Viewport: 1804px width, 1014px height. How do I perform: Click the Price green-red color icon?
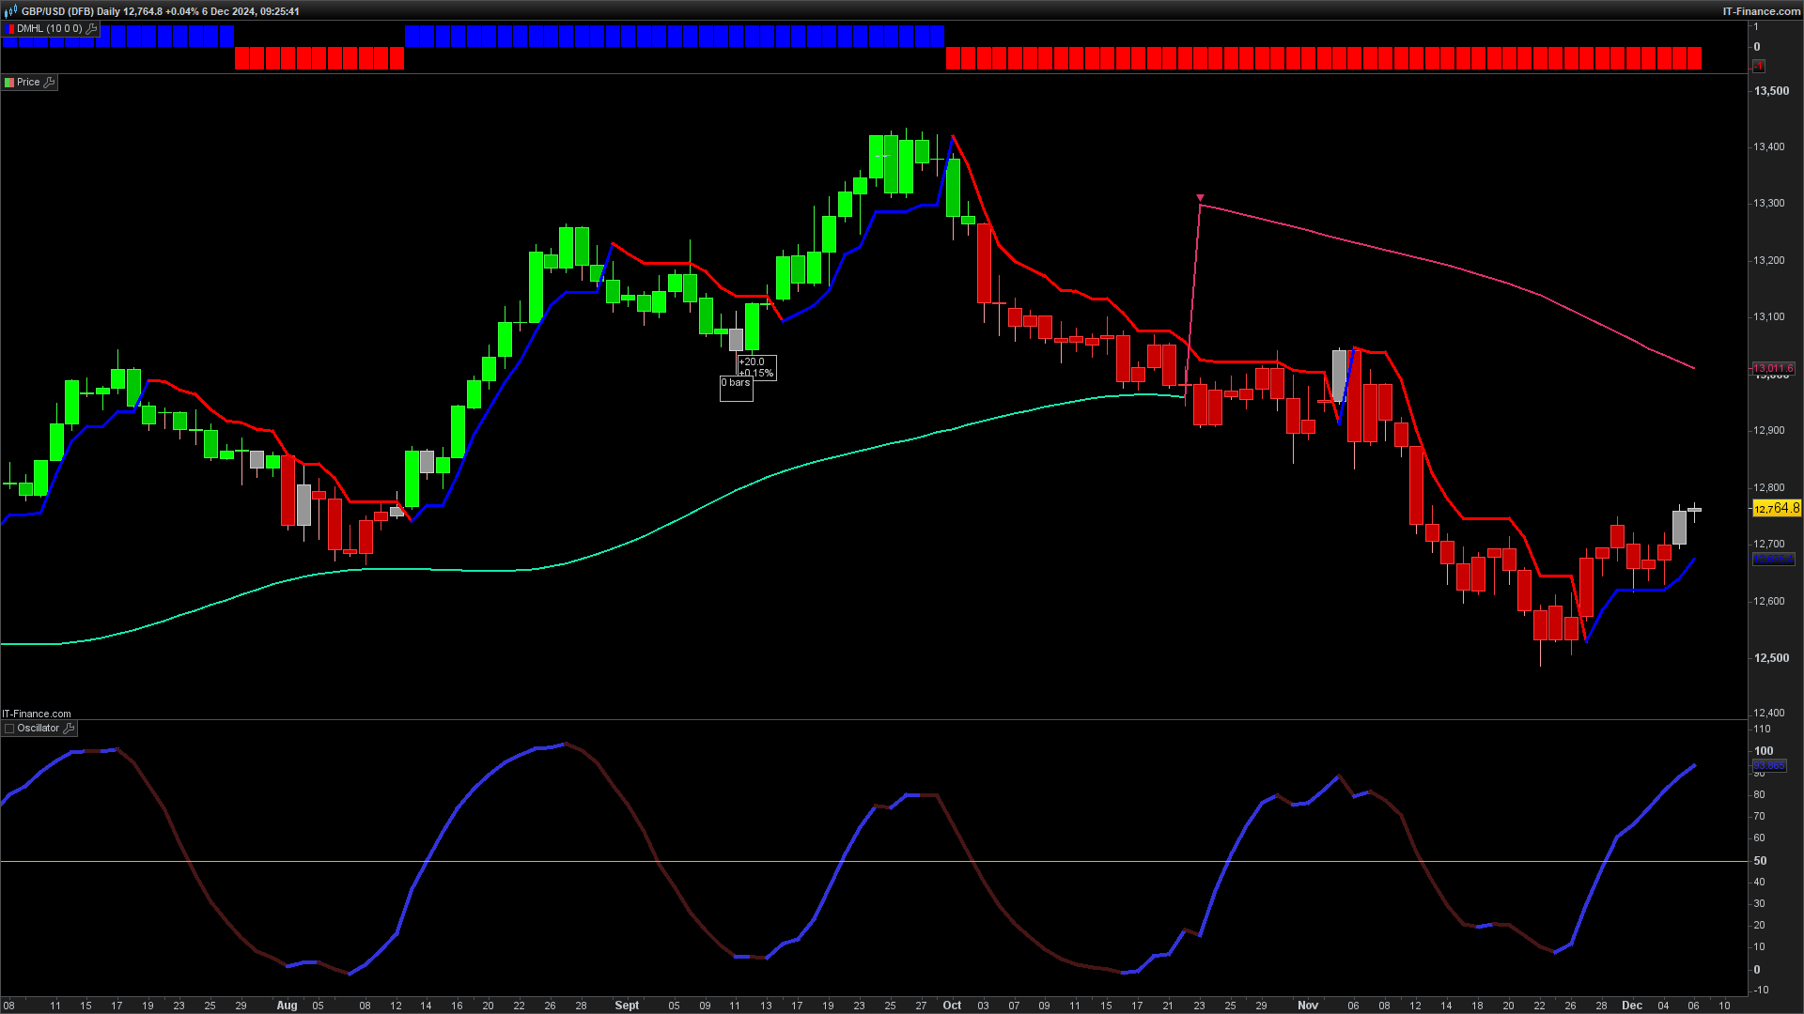(9, 83)
